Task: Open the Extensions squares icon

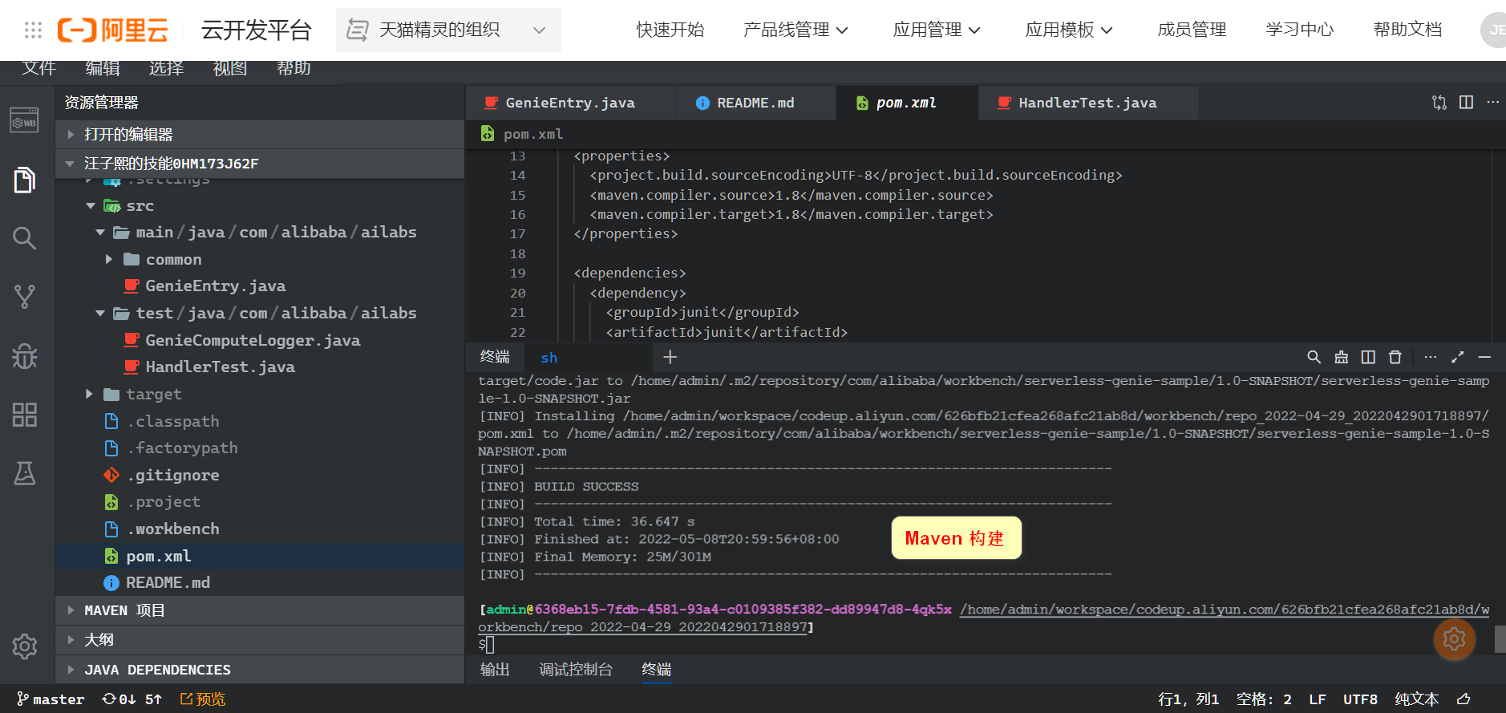Action: point(24,415)
